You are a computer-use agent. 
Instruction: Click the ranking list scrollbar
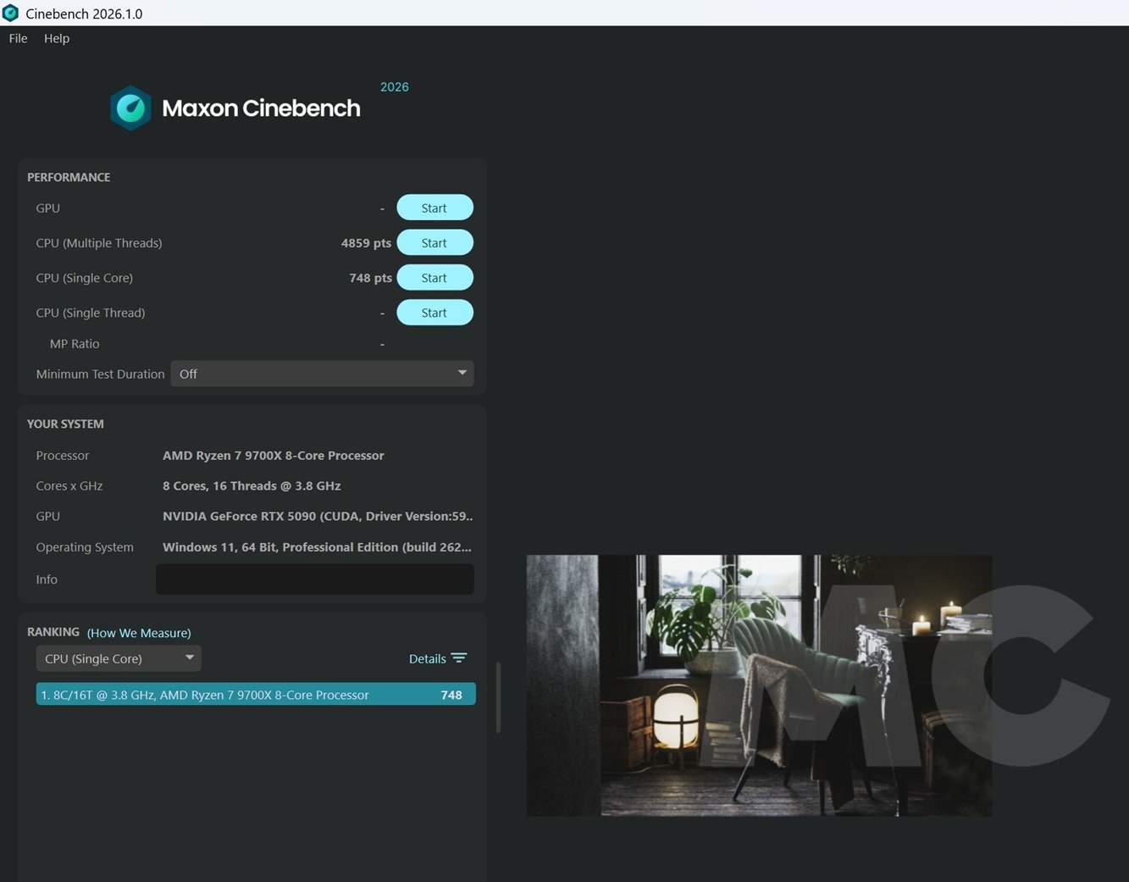(498, 696)
